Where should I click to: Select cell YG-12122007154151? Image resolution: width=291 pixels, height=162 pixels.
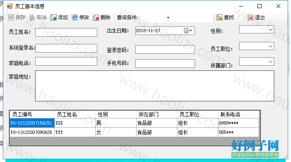tap(32, 123)
